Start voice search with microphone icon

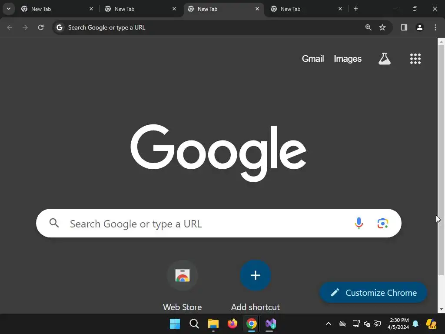(x=359, y=223)
